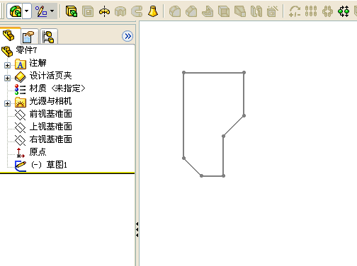Click the grayed-out Shell icon
The width and height of the screenshot is (357, 266).
224,11
